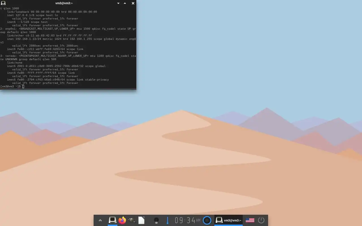Click the "inet6 fe80::c211:abff:fe69:4203/64" line
The image size is (362, 226).
tap(45, 49)
